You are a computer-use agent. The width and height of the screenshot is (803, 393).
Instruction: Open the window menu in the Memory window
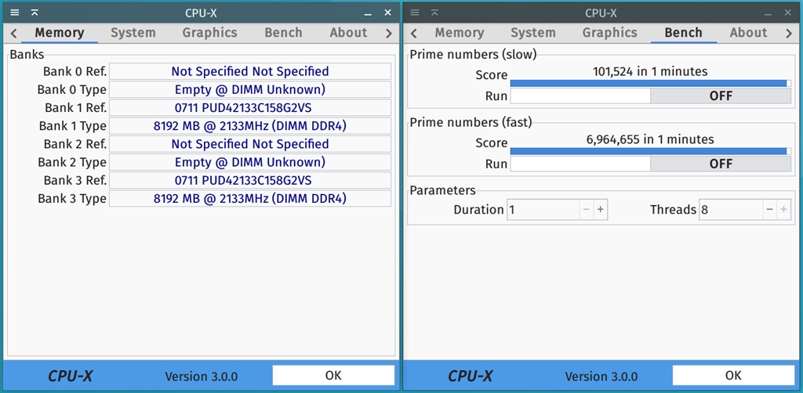point(14,13)
